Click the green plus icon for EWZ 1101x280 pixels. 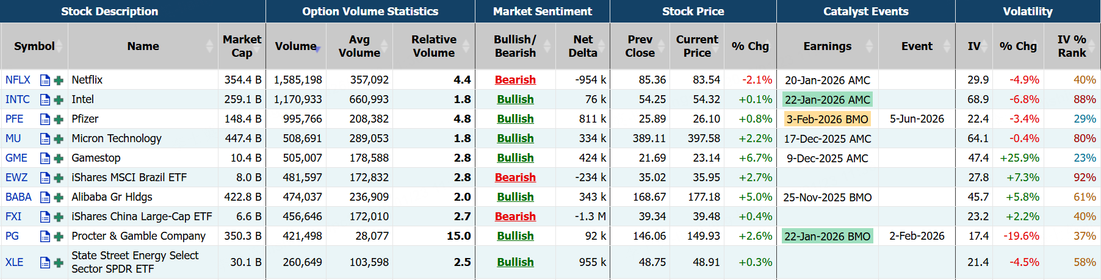point(59,178)
